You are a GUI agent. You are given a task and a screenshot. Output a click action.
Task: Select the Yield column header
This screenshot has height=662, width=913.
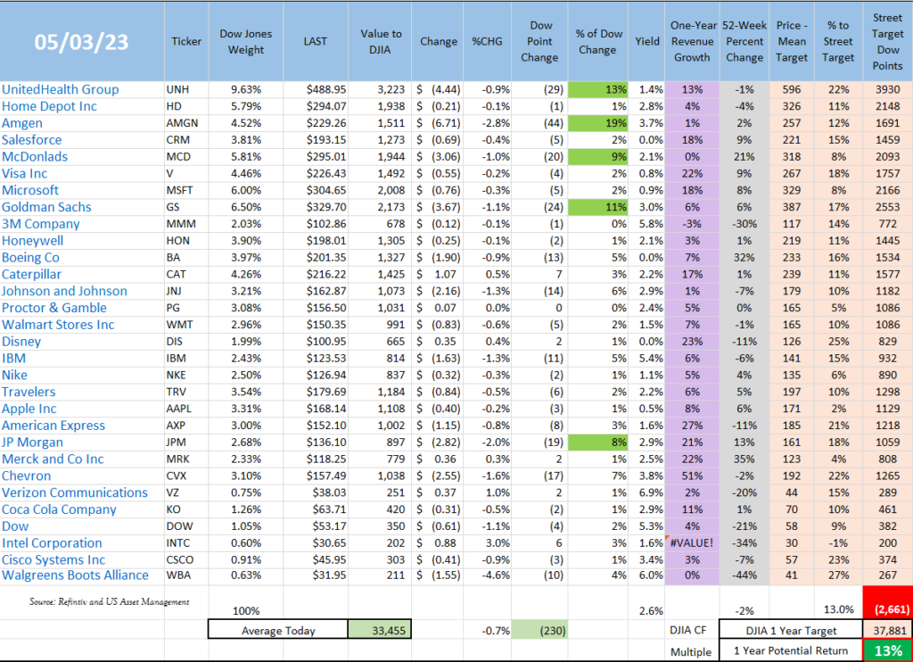[647, 41]
